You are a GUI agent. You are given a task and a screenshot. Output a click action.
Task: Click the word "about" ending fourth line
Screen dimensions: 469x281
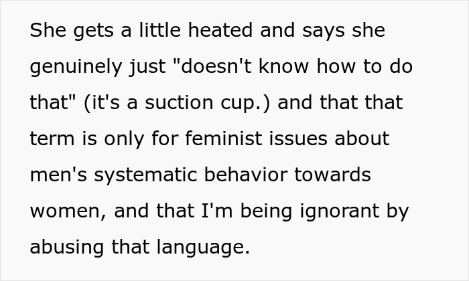(x=362, y=138)
